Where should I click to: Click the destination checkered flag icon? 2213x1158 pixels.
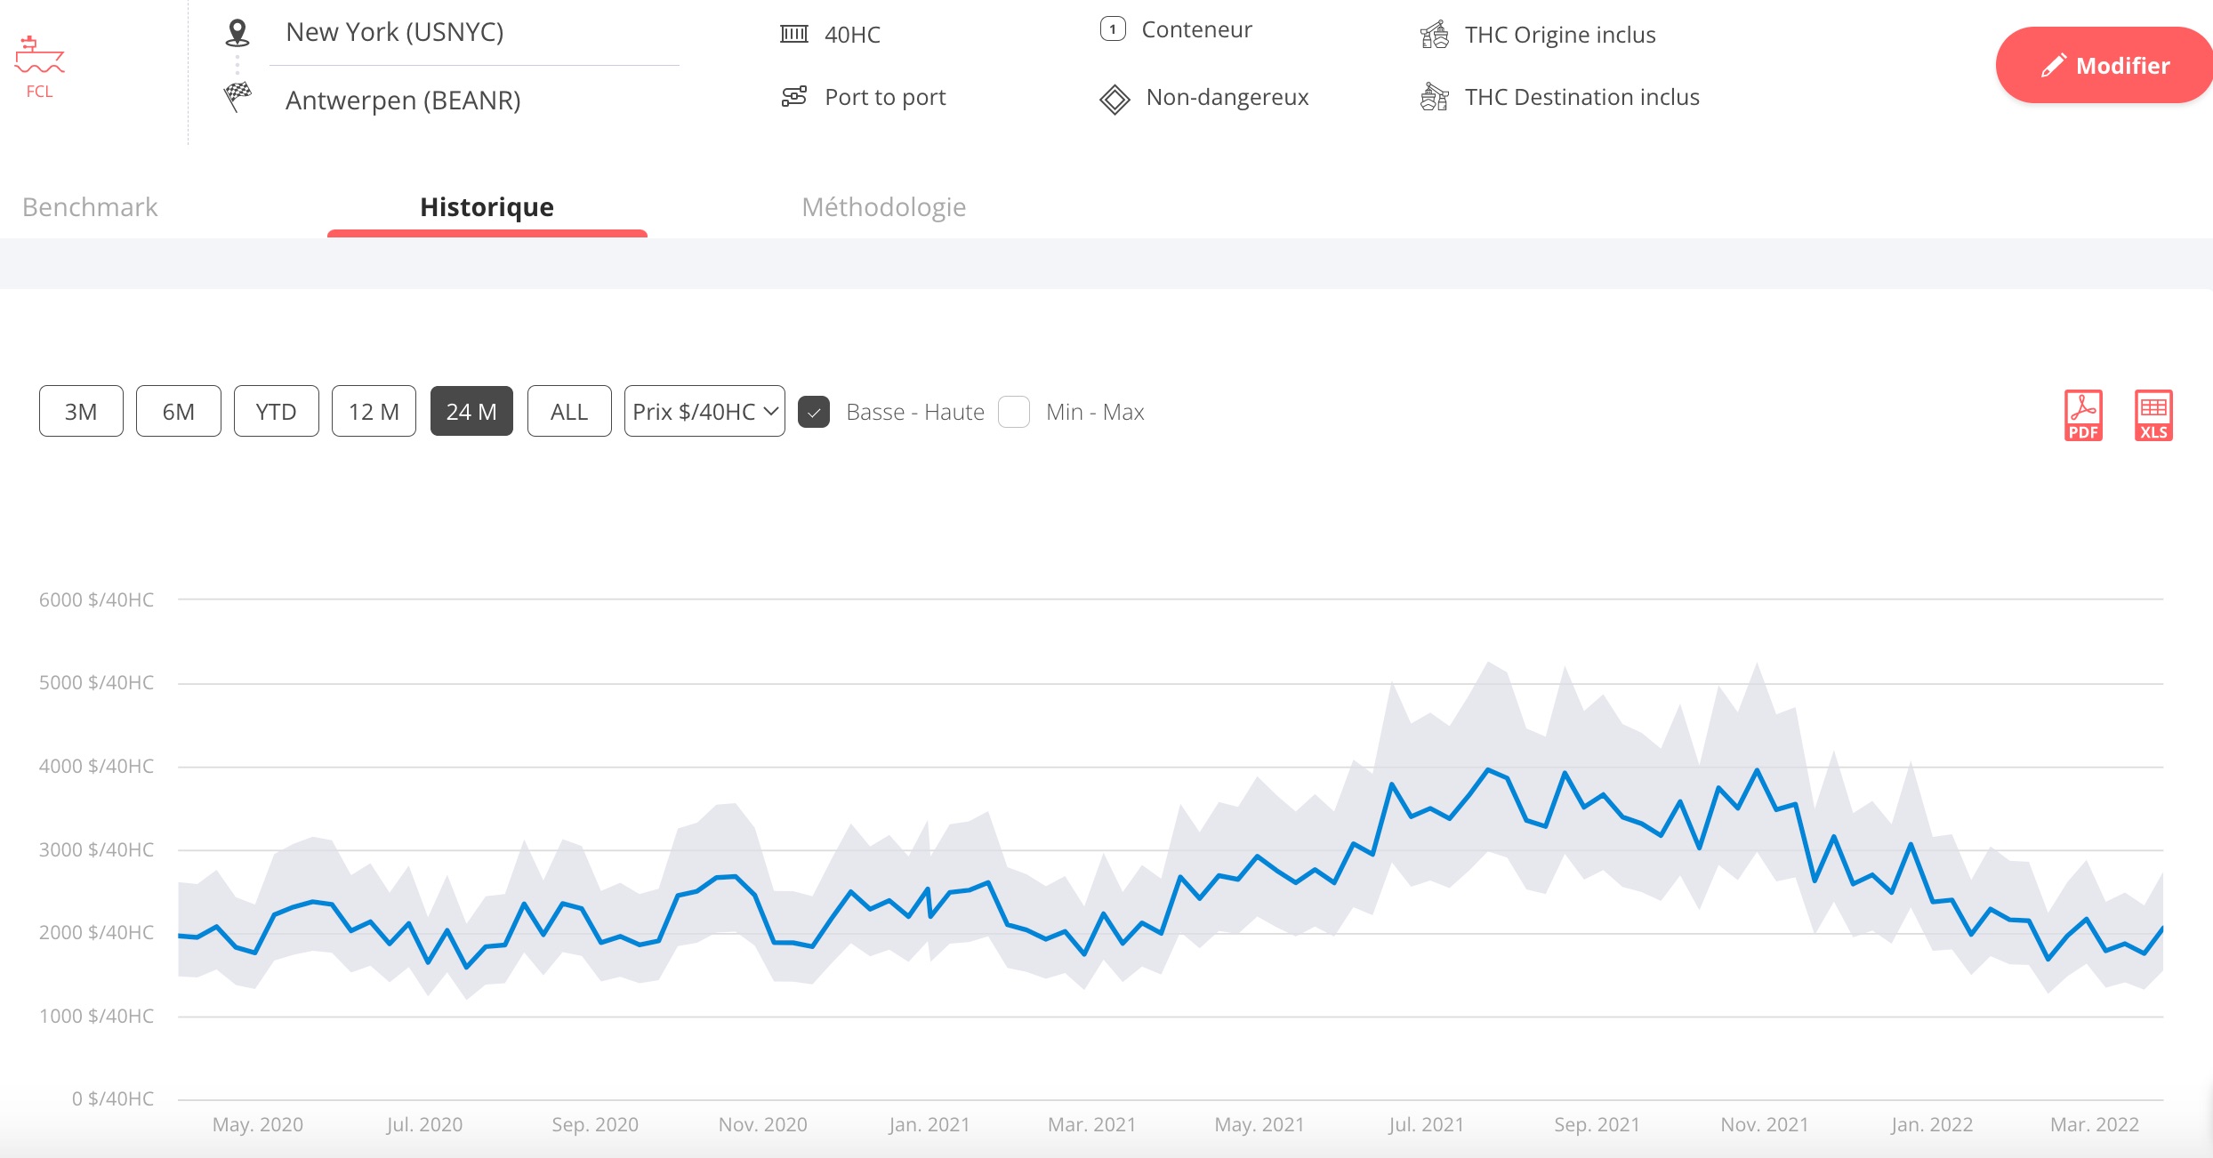tap(237, 97)
